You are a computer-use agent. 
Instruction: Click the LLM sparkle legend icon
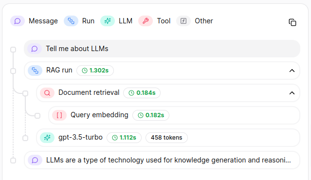108,21
